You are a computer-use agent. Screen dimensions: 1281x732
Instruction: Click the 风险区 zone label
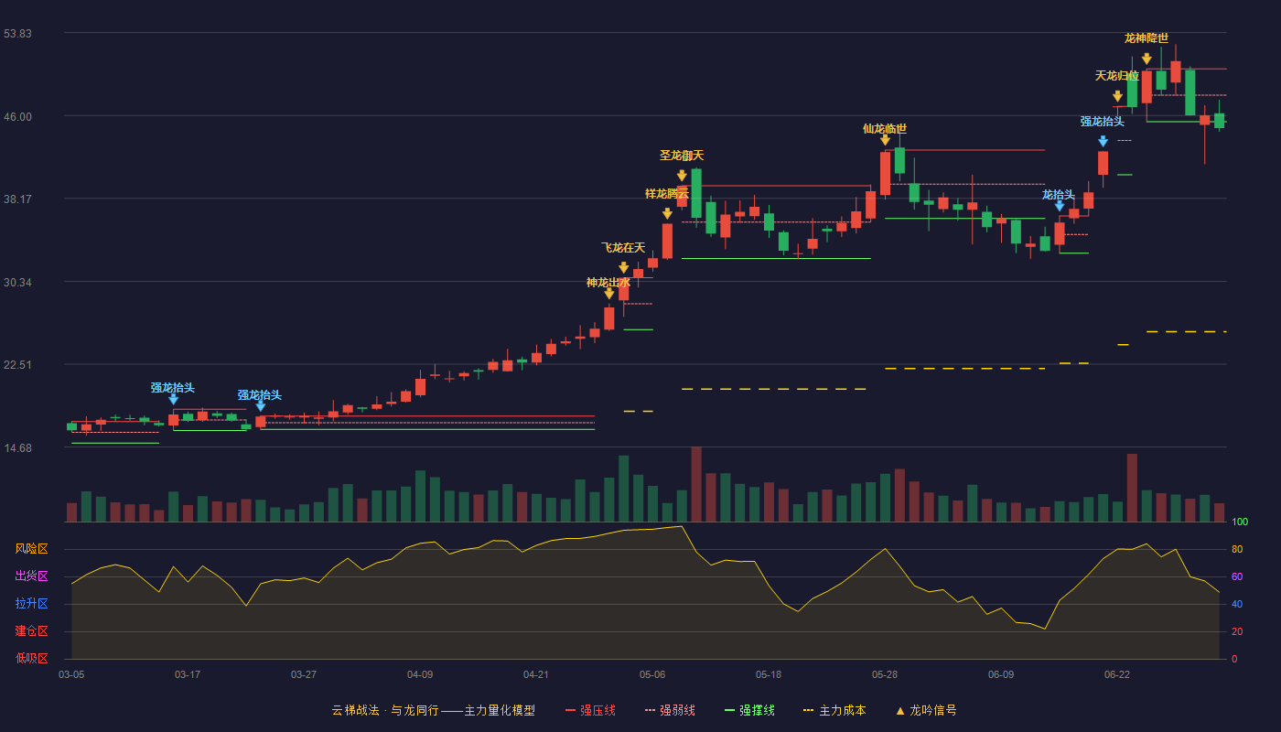click(x=32, y=549)
